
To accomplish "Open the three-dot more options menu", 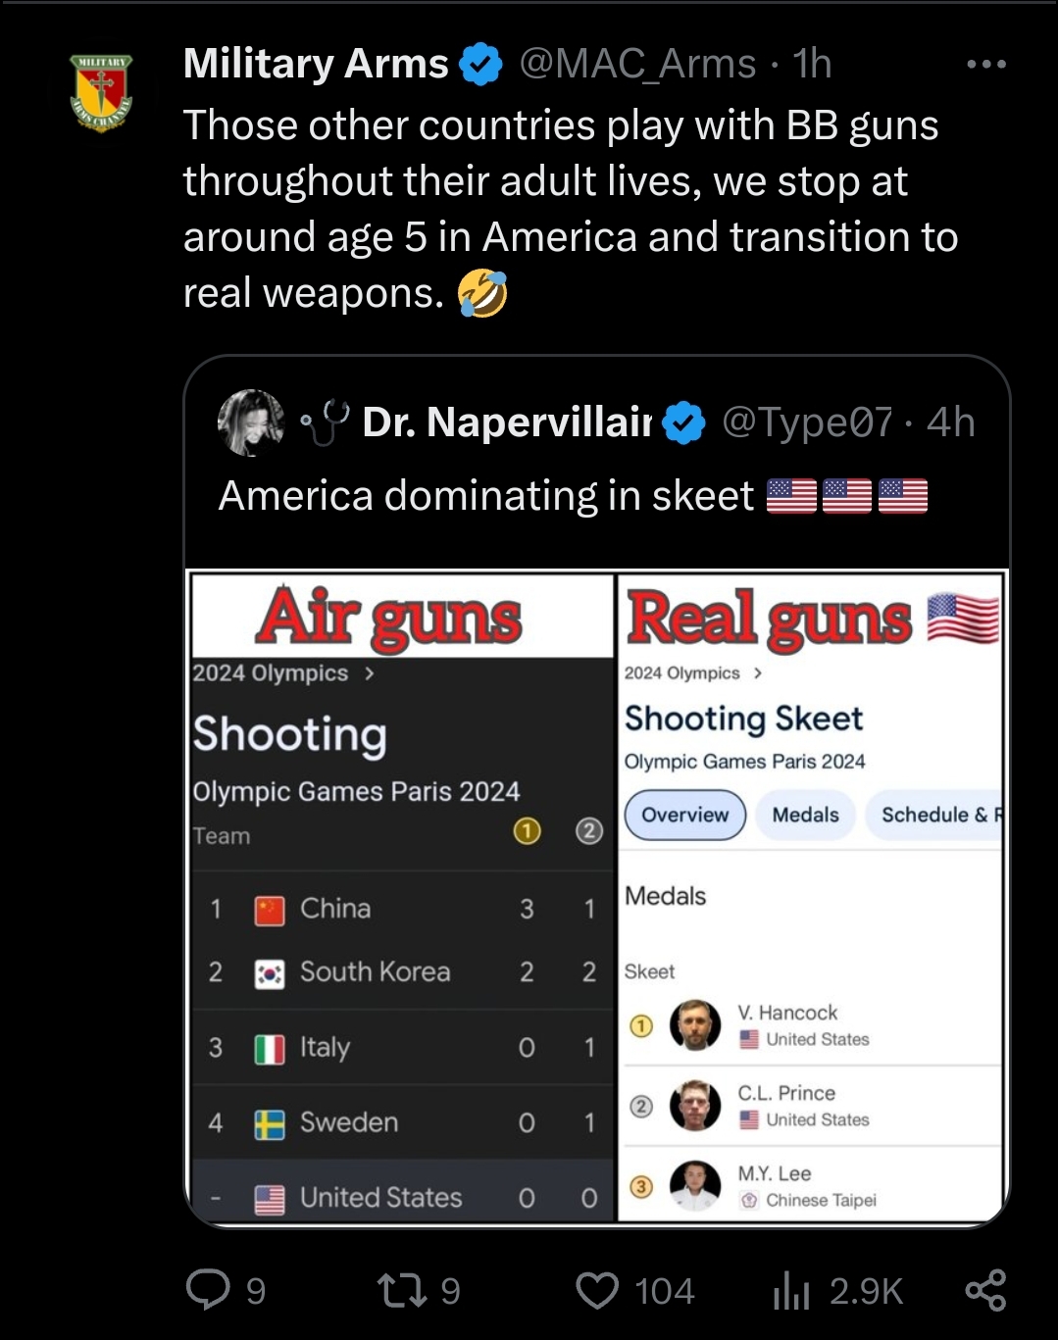I will [985, 65].
